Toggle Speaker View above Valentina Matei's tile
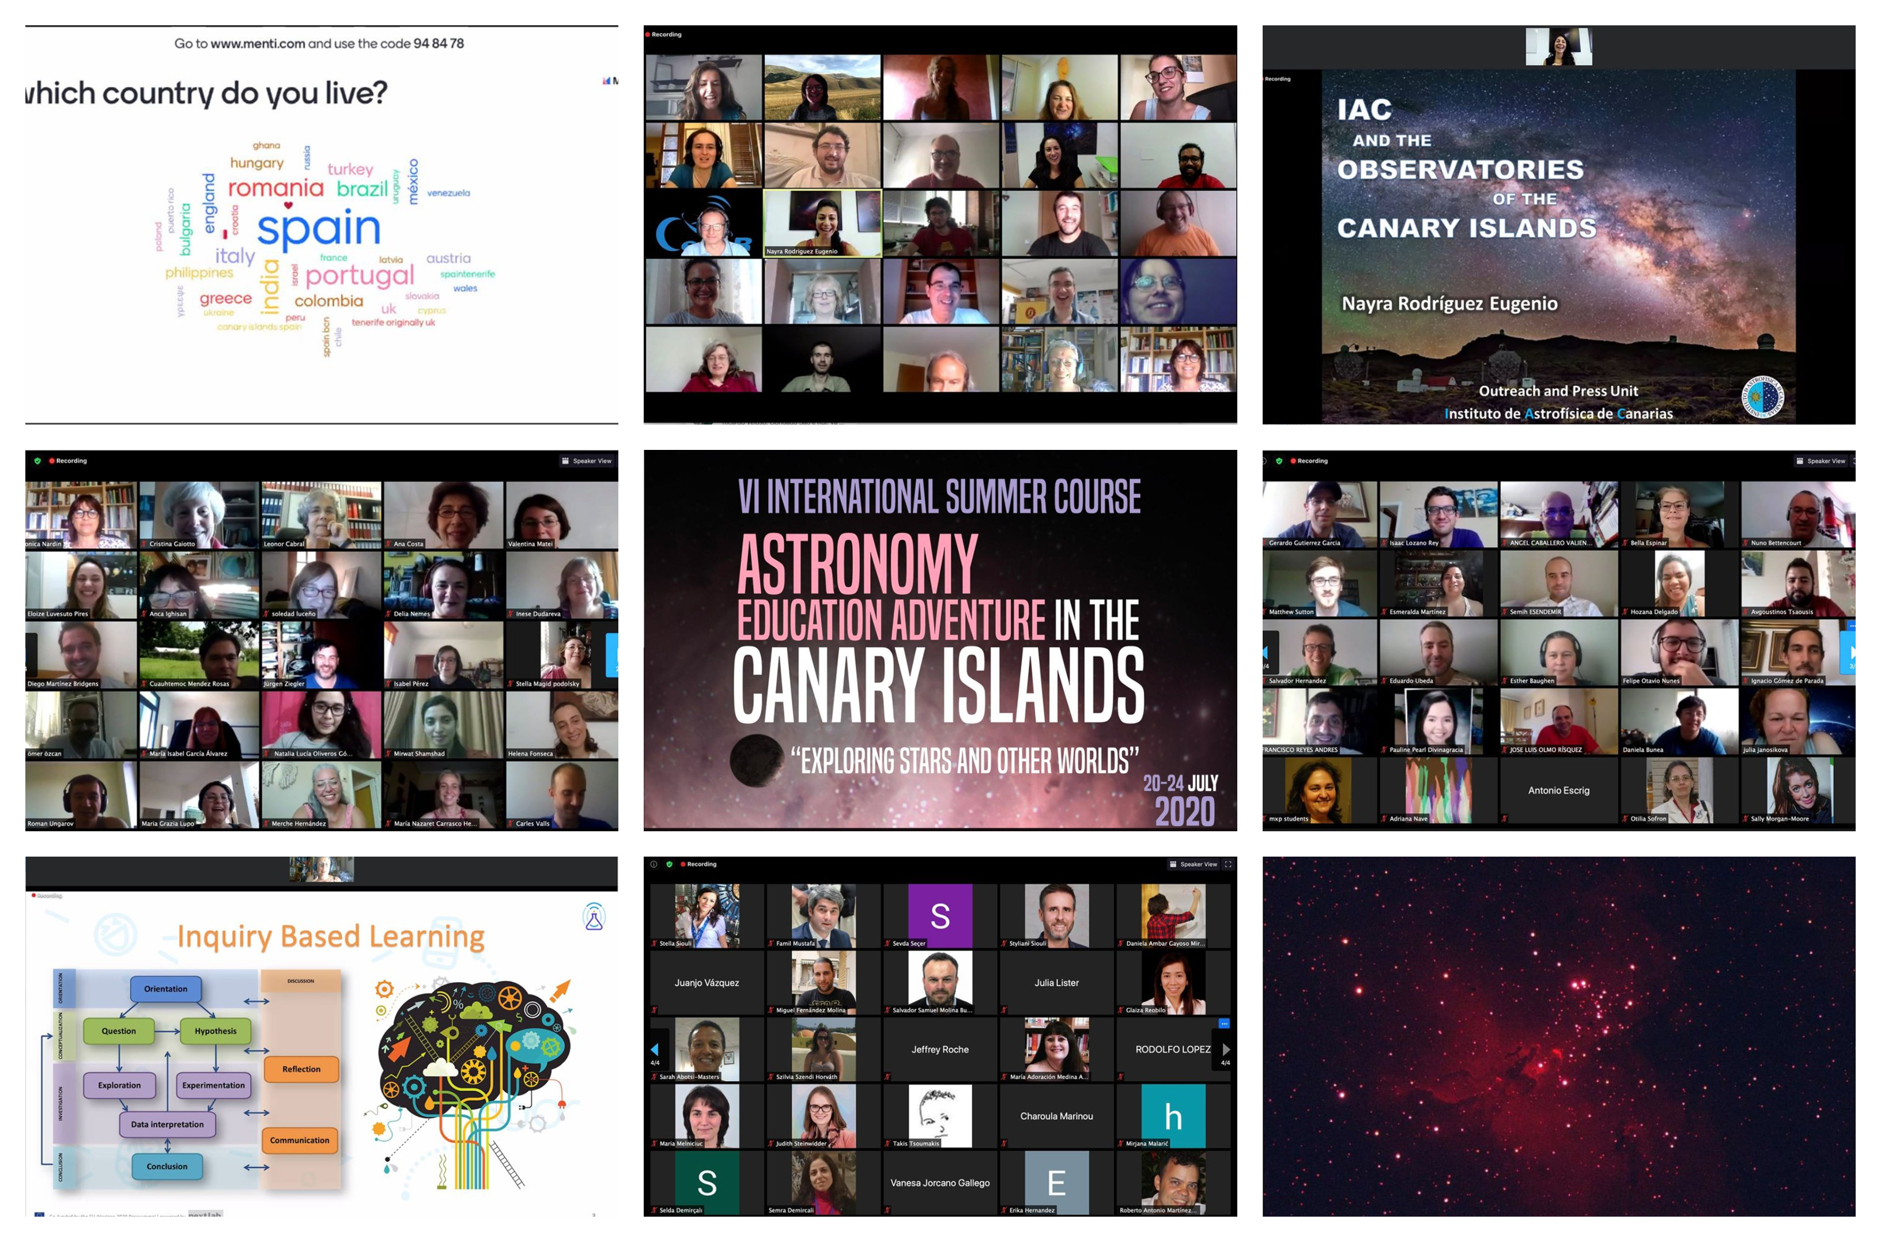The image size is (1881, 1242). 586,461
